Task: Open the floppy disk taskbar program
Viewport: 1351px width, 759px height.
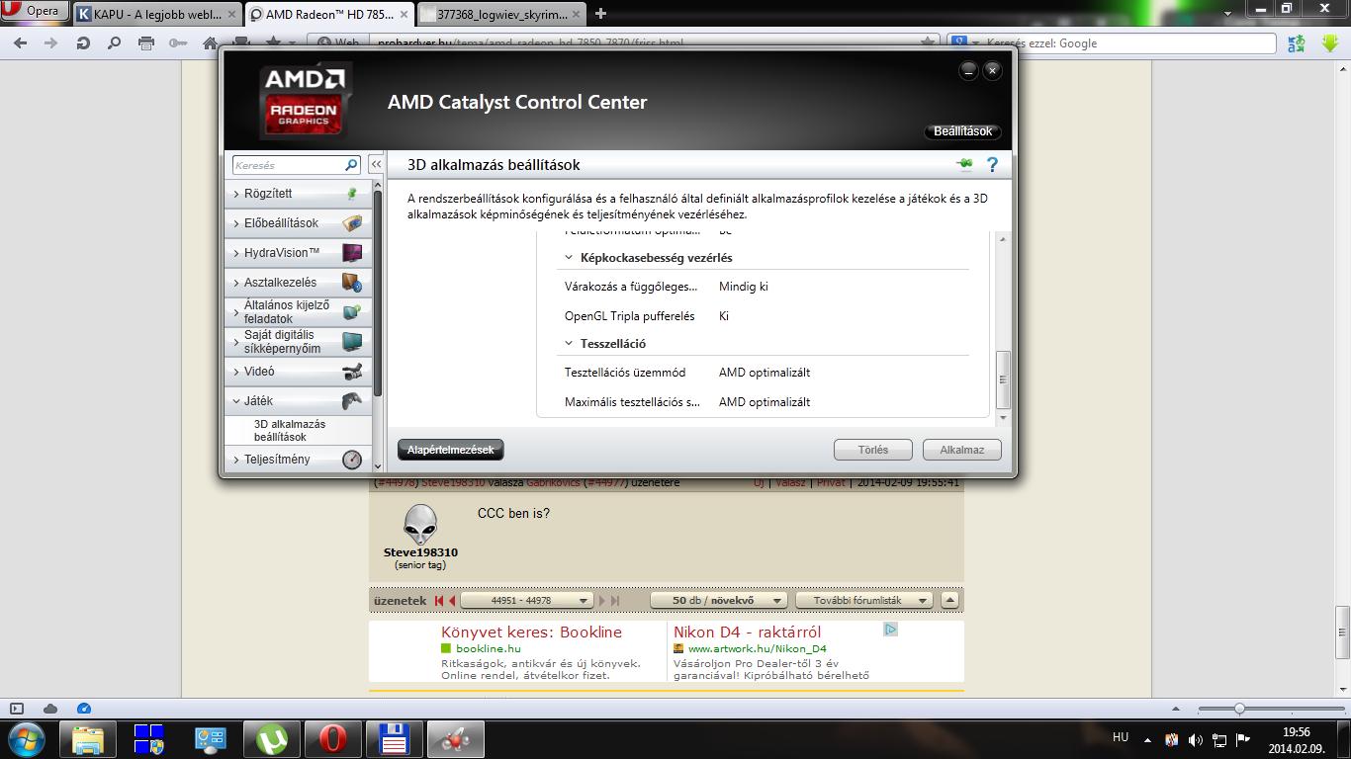Action: [395, 739]
